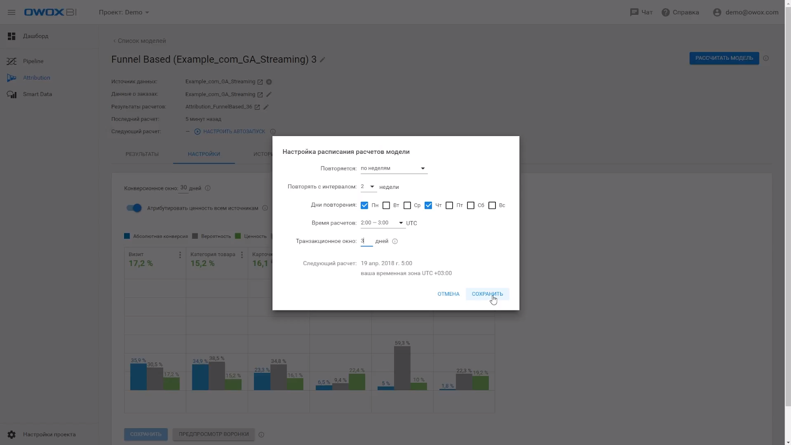Expand the Повторяется dropdown
The width and height of the screenshot is (791, 445).
click(x=394, y=169)
